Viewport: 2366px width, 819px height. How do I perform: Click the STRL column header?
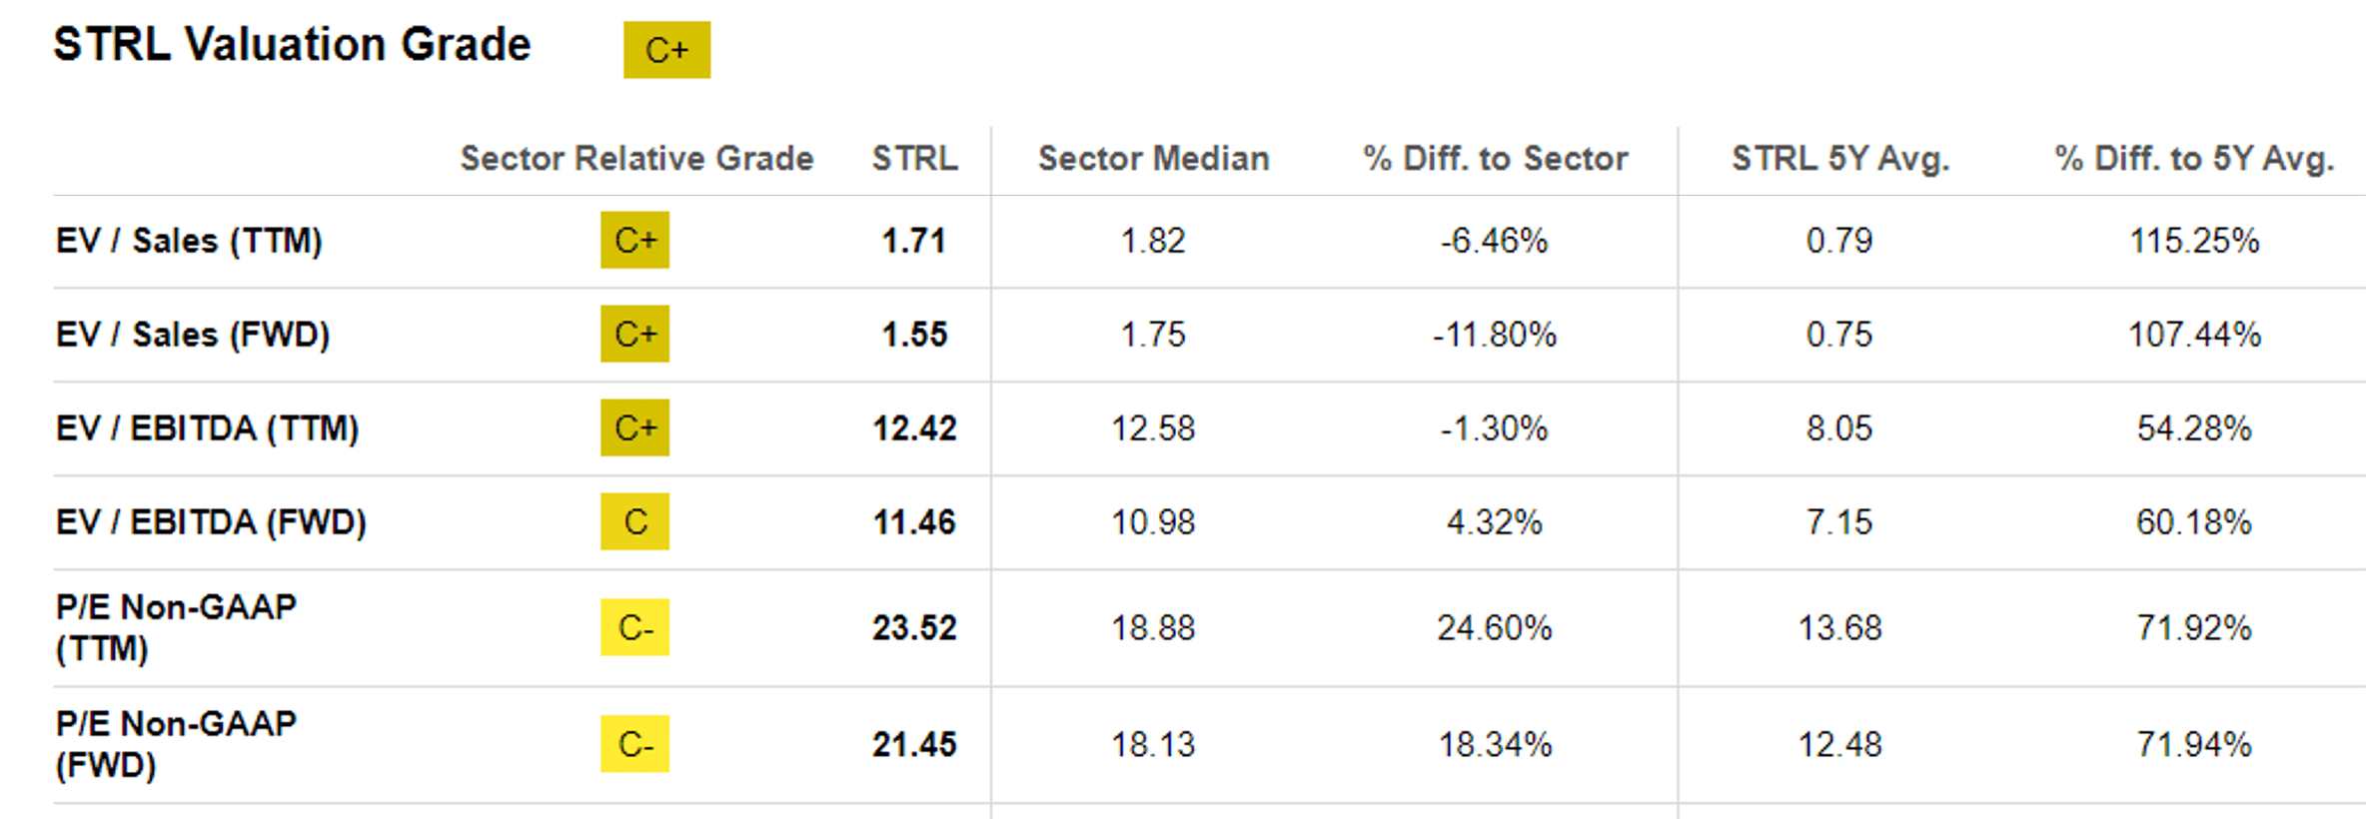914,158
